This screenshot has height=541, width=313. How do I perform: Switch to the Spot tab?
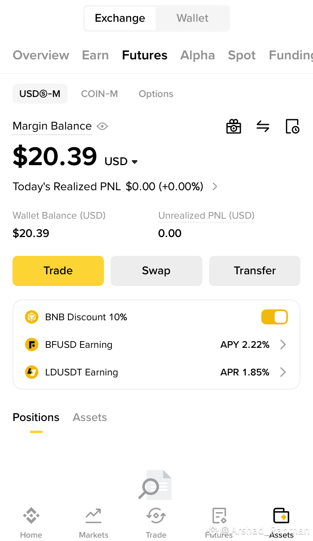[x=242, y=55]
